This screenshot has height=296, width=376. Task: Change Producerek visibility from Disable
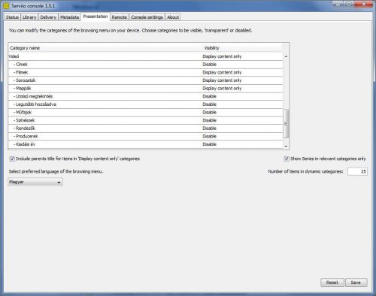[x=242, y=136]
